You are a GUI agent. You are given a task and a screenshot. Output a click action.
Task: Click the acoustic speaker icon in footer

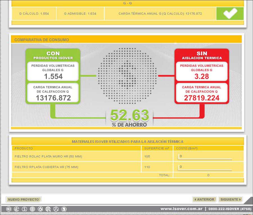pos(9,209)
